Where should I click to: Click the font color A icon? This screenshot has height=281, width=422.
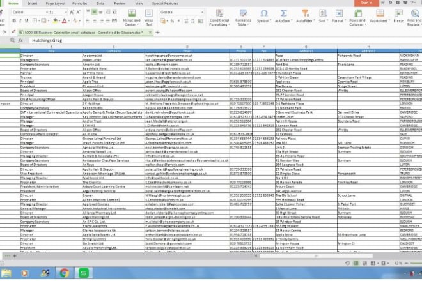tap(64, 20)
